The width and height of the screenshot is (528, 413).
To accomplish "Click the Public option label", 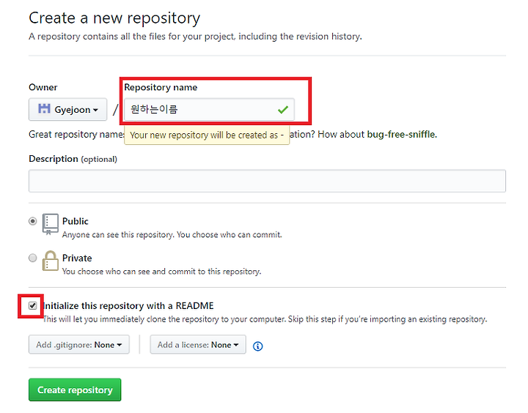I will click(75, 221).
